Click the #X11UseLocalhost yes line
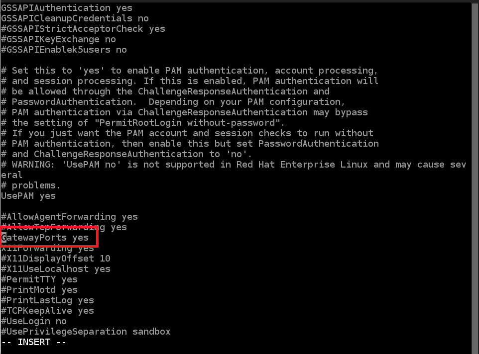 tap(56, 269)
